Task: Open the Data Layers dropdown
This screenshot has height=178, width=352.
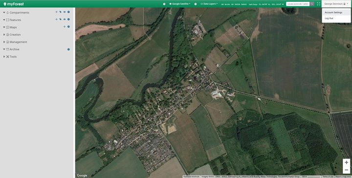Action: pyautogui.click(x=209, y=4)
